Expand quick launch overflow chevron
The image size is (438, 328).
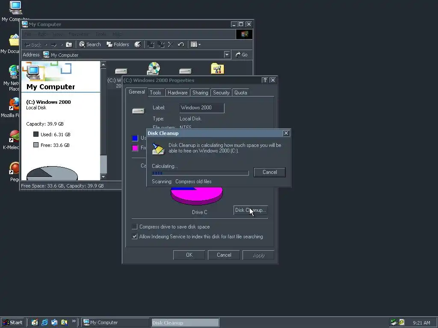[x=74, y=321]
